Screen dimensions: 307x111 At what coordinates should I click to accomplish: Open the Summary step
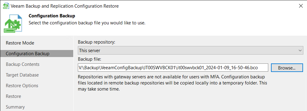tap(15, 107)
